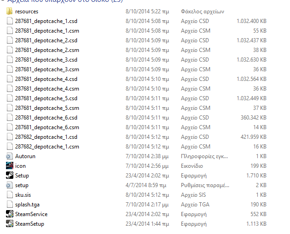
Task: Select file name 287681_depotcache_4.csm
Action: pos(47,89)
